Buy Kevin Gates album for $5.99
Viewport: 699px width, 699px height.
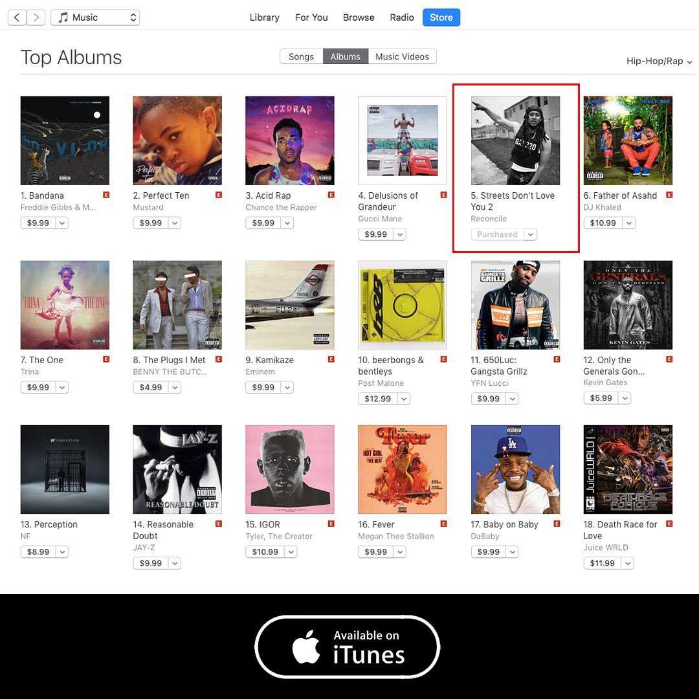[x=601, y=398]
